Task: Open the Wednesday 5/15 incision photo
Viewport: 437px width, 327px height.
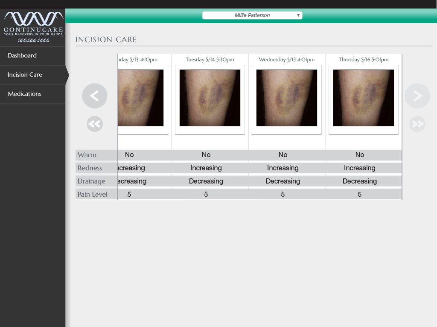Action: click(286, 98)
